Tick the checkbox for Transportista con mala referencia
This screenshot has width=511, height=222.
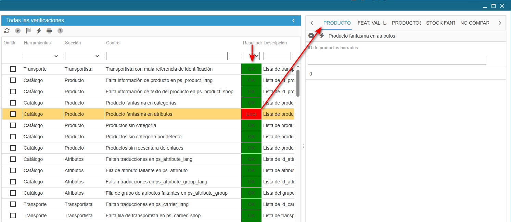point(13,69)
